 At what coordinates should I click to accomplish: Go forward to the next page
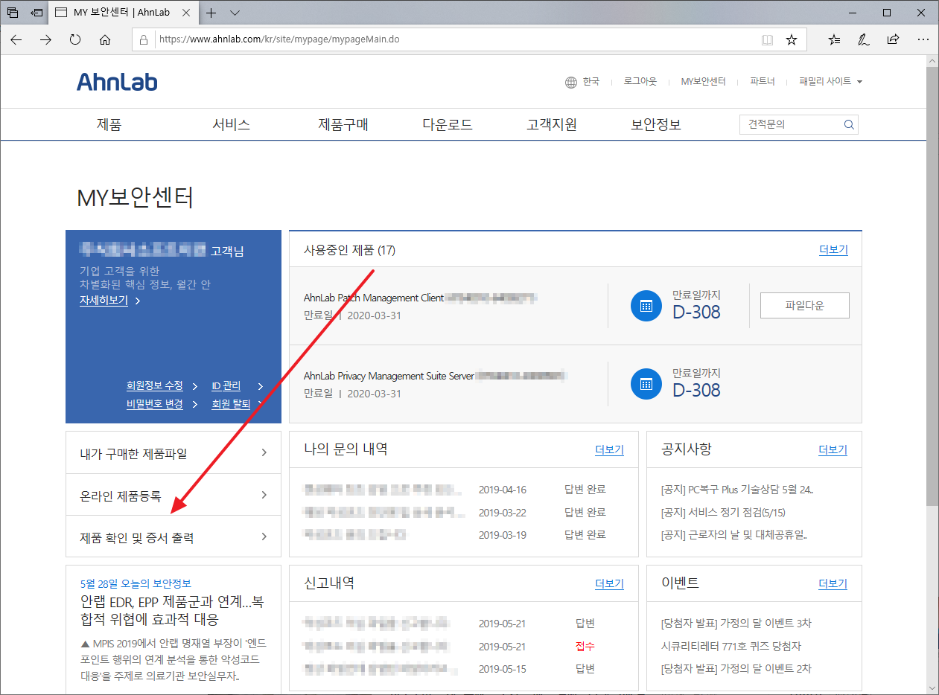[x=46, y=39]
